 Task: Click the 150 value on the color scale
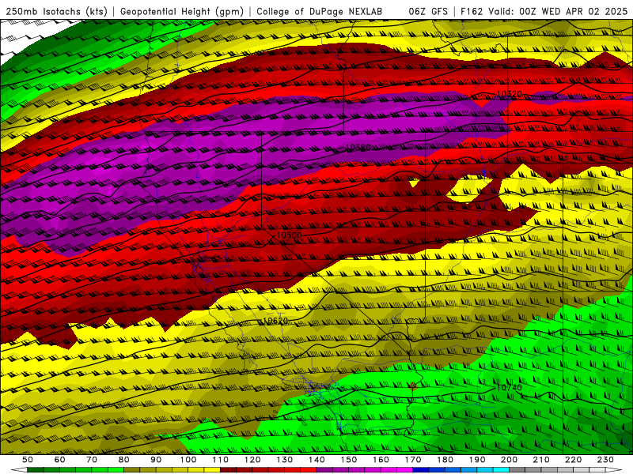[x=349, y=460]
